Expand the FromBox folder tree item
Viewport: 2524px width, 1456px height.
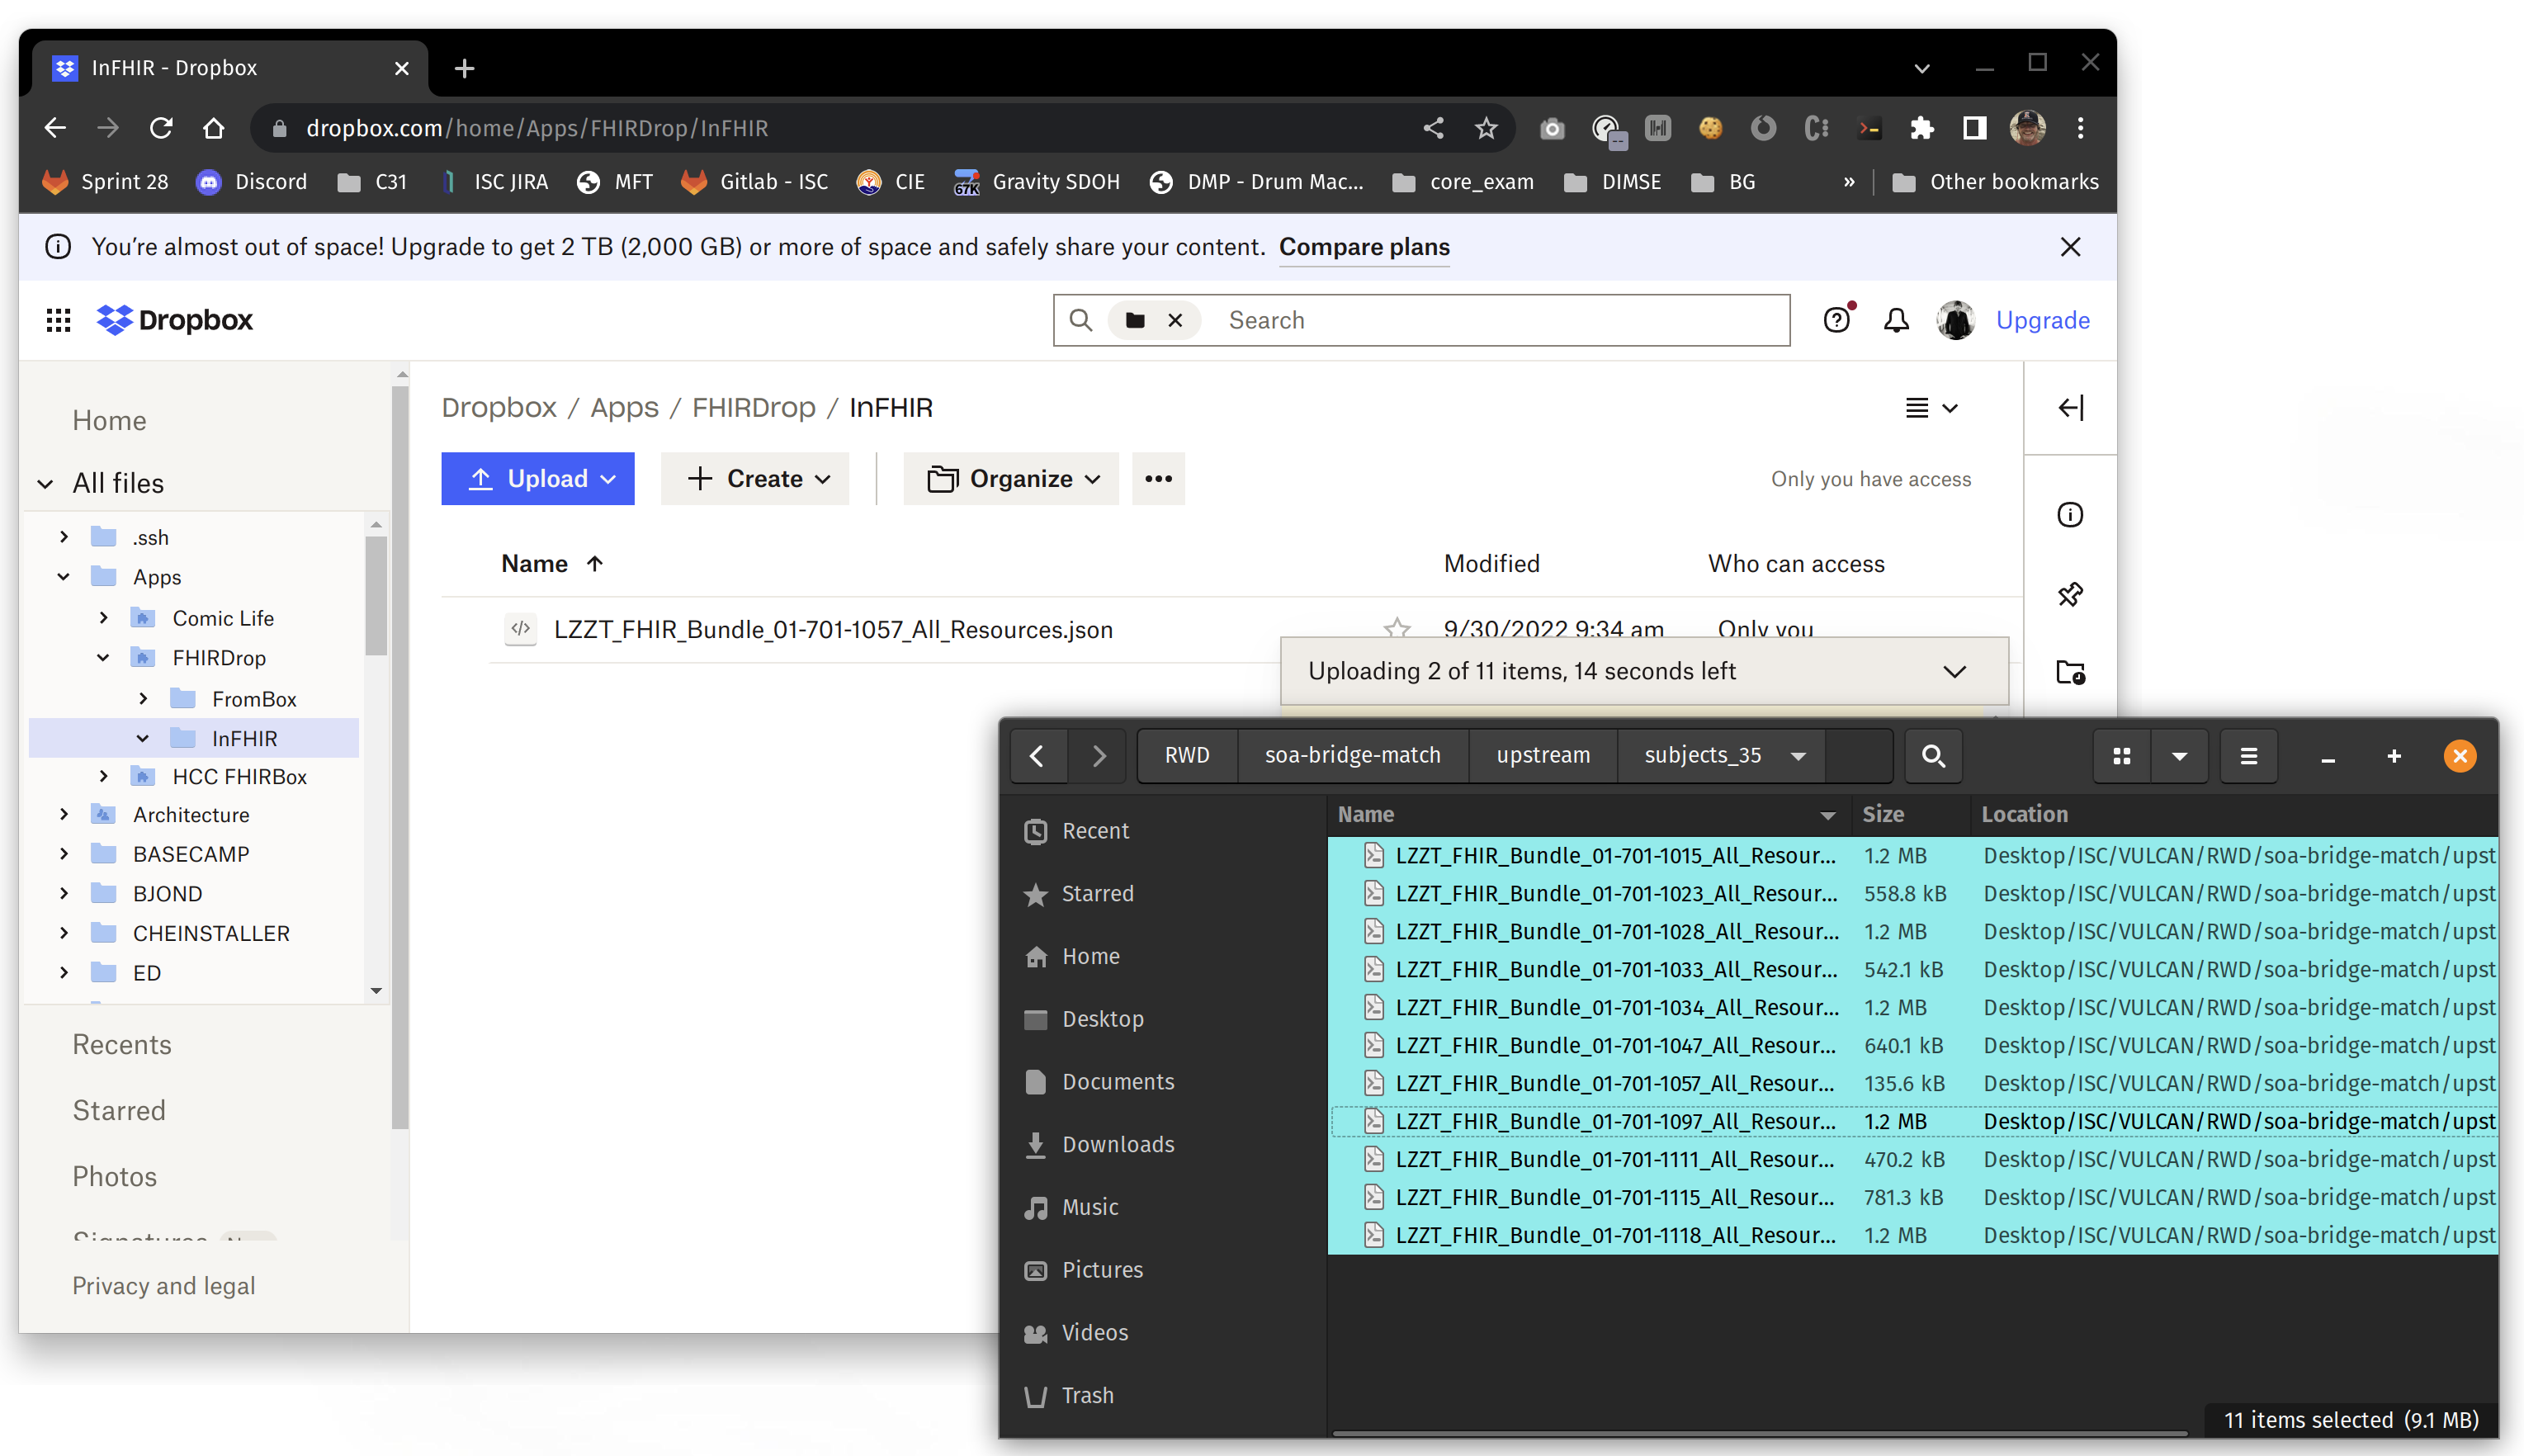click(x=143, y=698)
